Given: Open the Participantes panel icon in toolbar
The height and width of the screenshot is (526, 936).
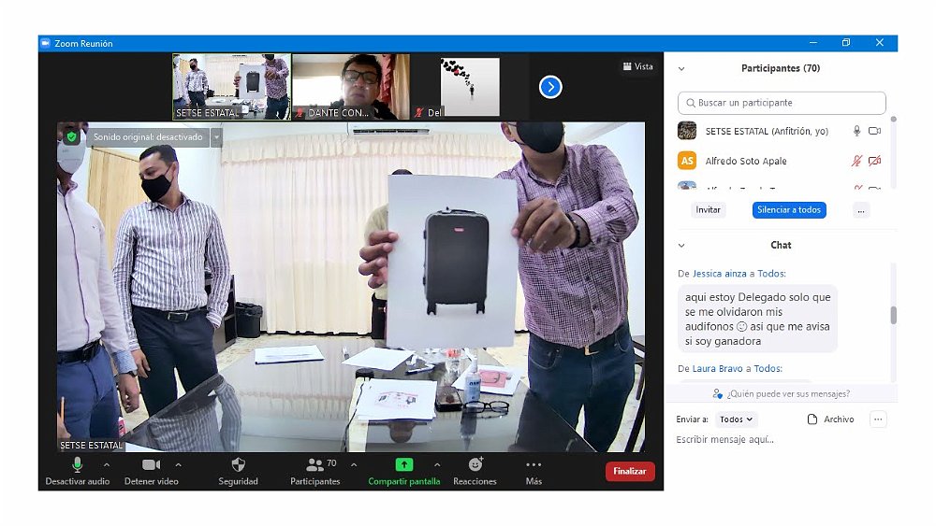Looking at the screenshot, I should tap(314, 464).
